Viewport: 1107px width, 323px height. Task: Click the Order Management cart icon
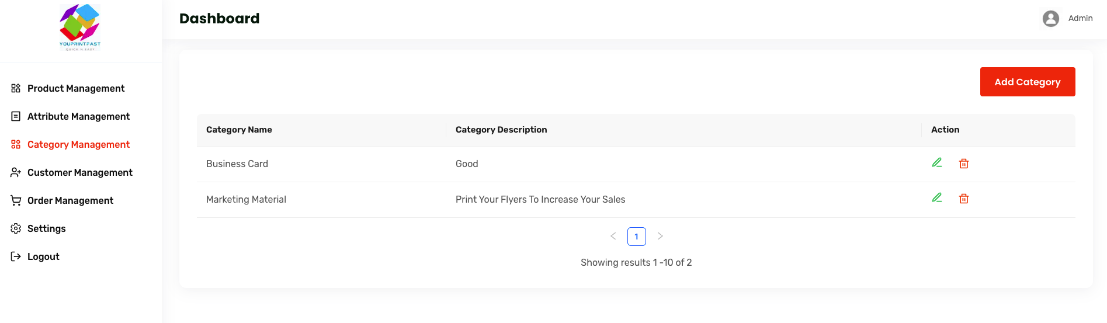(x=16, y=200)
